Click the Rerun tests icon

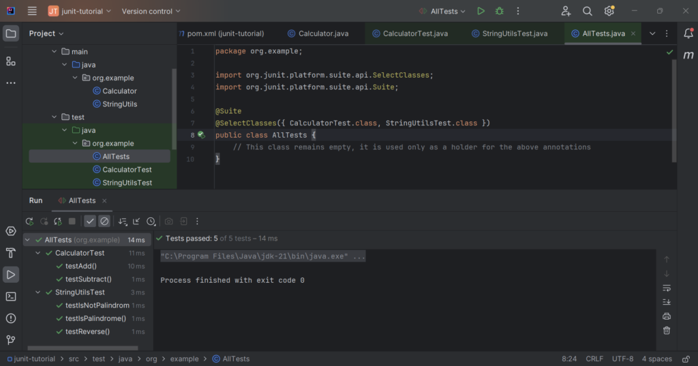(29, 222)
